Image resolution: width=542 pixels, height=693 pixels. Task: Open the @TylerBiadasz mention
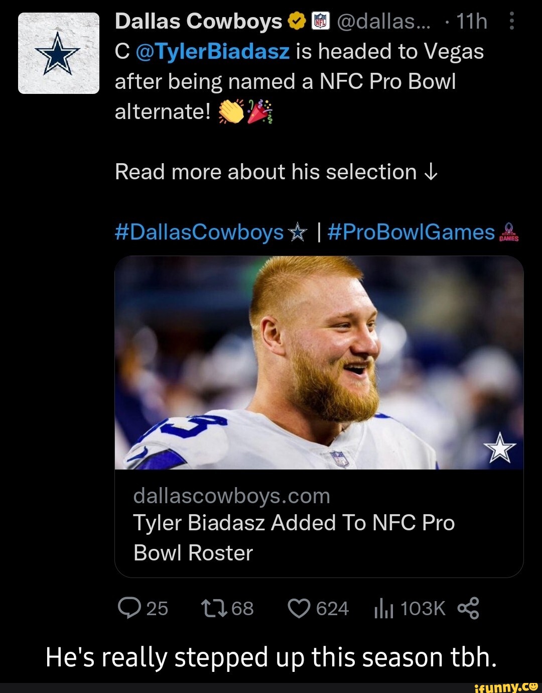tap(212, 51)
